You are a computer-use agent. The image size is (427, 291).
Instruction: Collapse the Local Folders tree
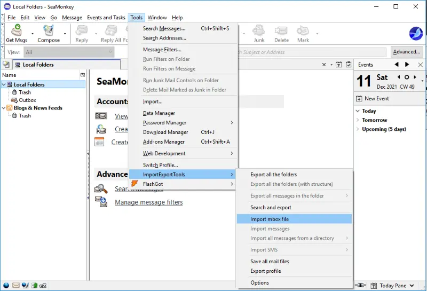tap(4, 84)
